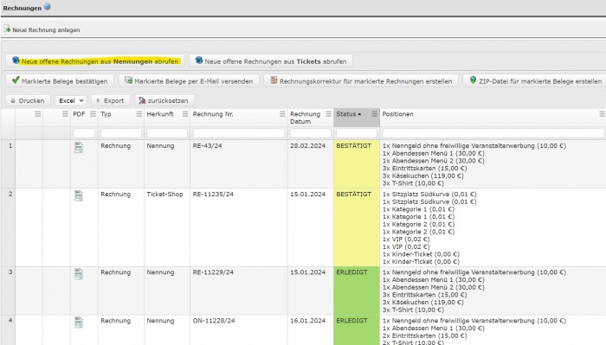Click the green checkmark Markierte Belege bestätigen

(16, 80)
